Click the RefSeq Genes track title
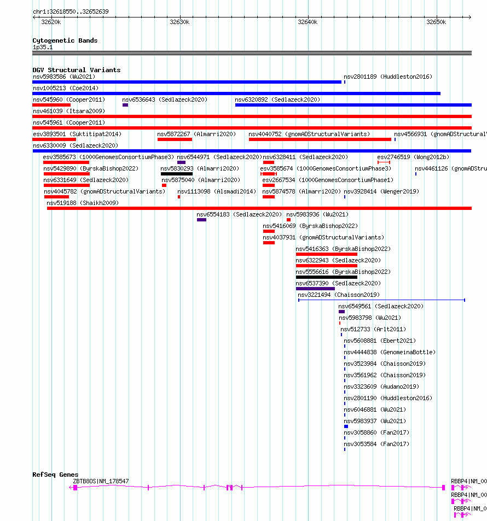 pos(56,475)
